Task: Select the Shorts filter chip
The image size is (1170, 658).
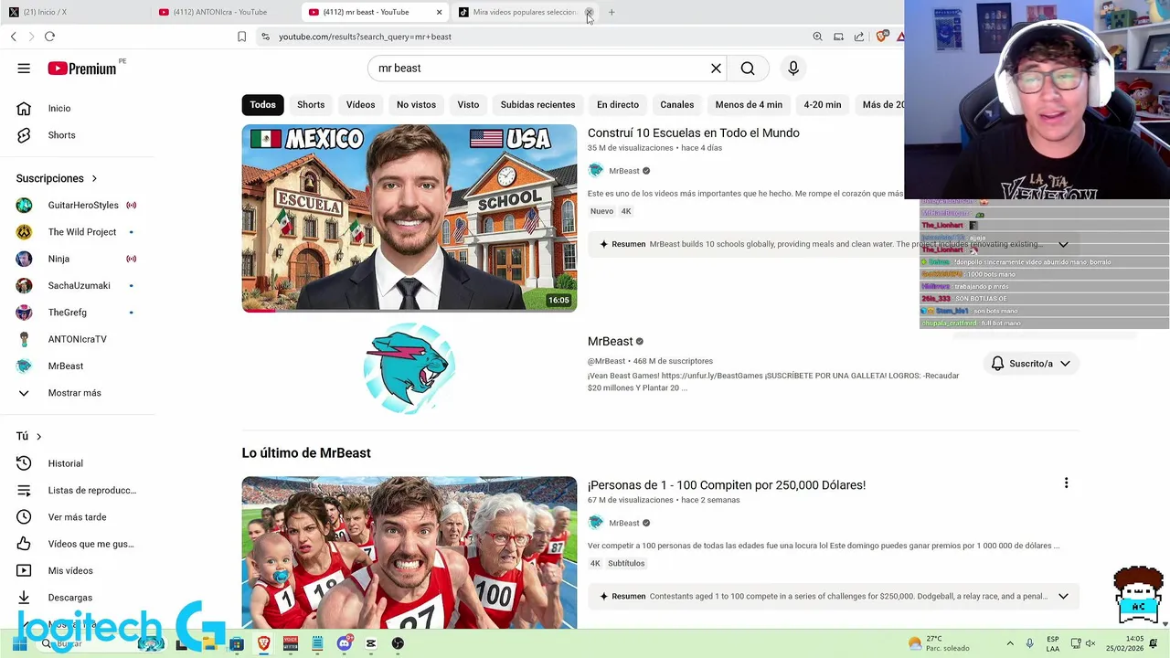Action: pos(311,104)
